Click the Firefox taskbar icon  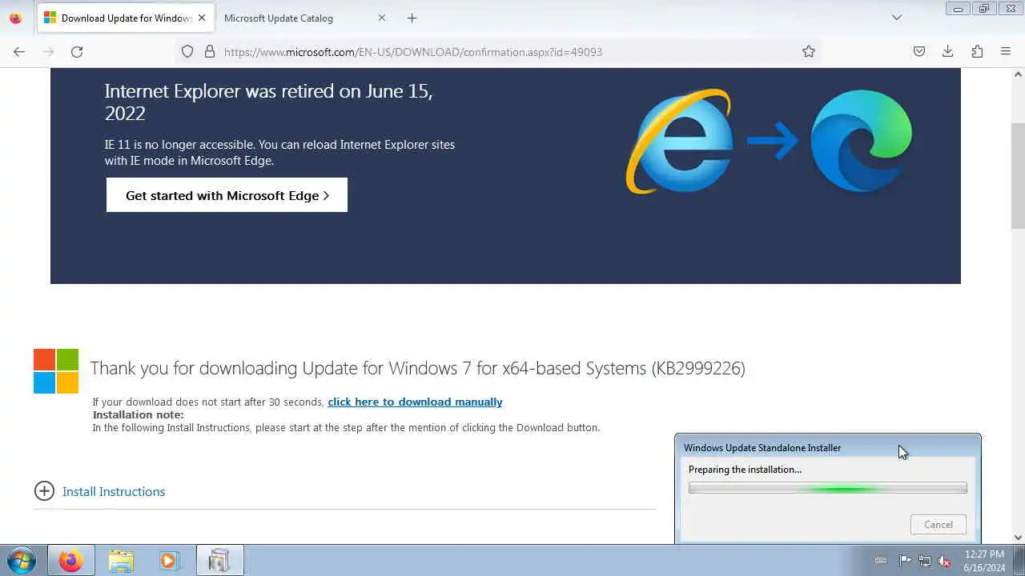(70, 561)
